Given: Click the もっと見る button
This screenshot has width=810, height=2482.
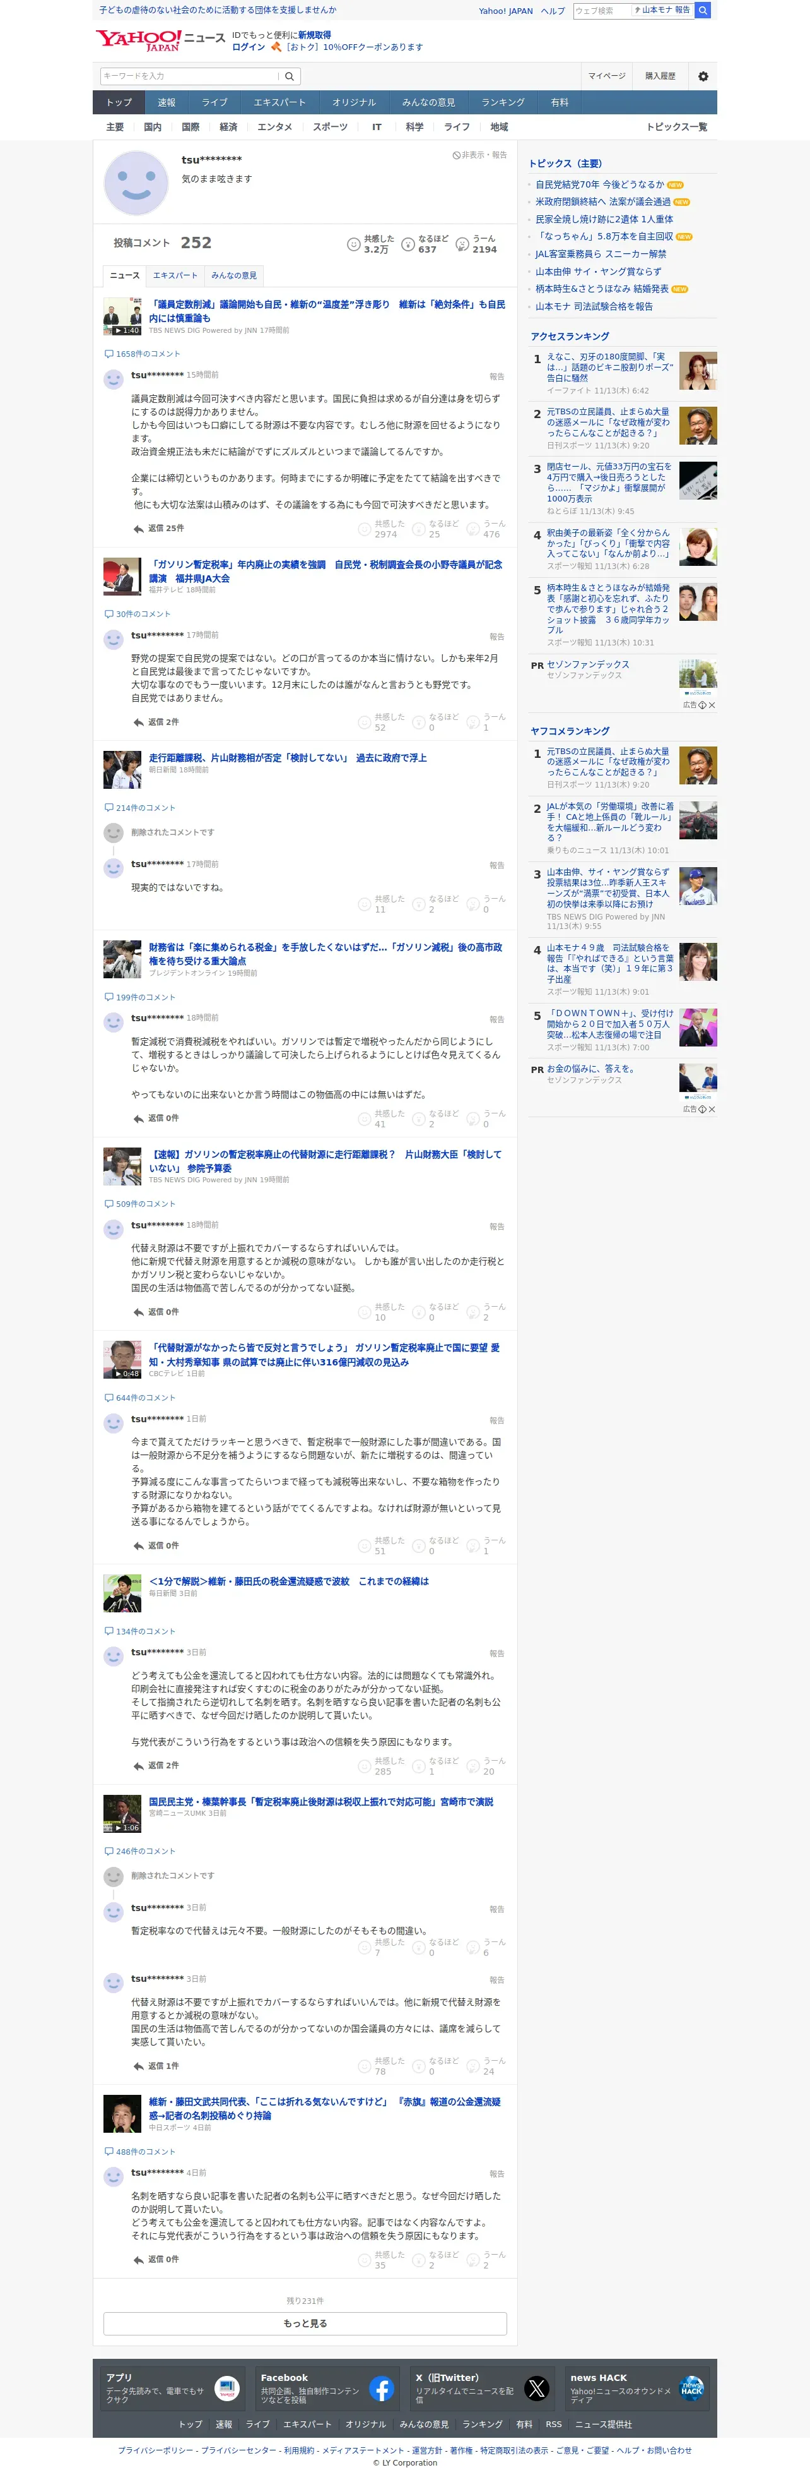Looking at the screenshot, I should pos(305,2323).
